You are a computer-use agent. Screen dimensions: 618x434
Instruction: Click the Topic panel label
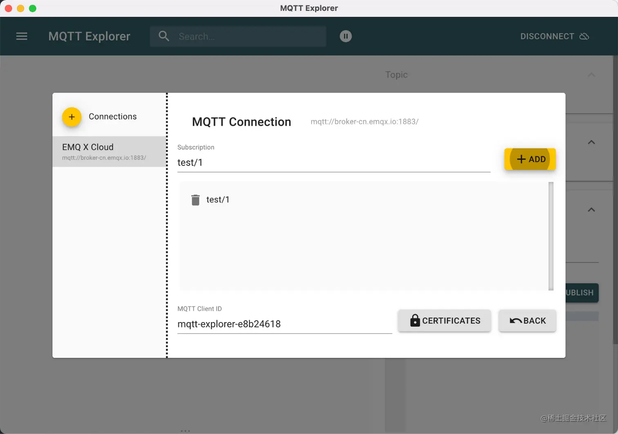(x=396, y=75)
